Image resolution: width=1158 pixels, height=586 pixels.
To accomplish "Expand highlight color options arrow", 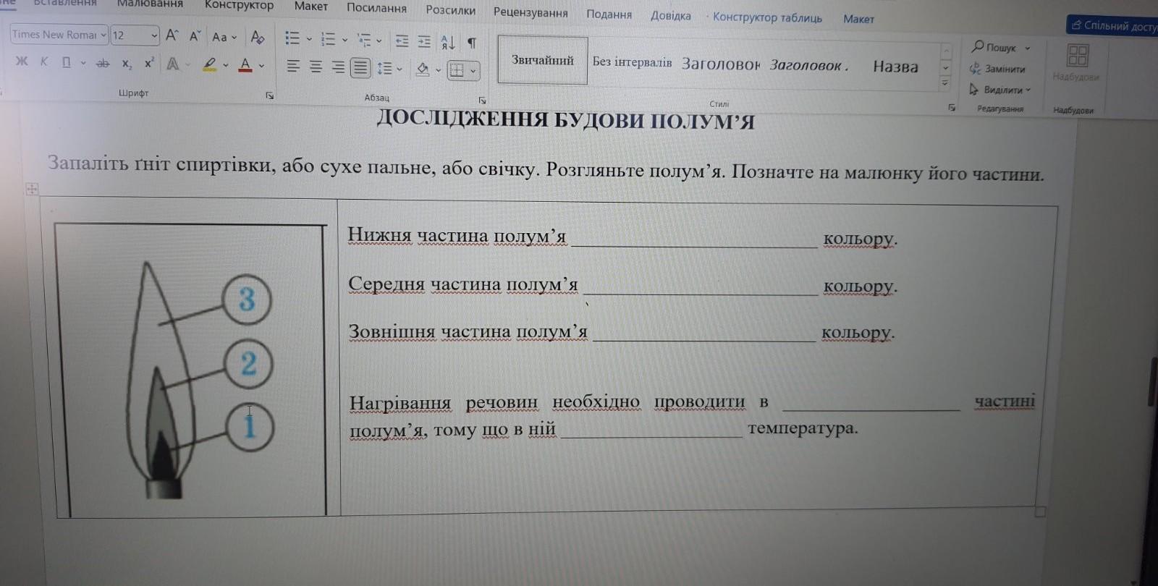I will pyautogui.click(x=225, y=65).
